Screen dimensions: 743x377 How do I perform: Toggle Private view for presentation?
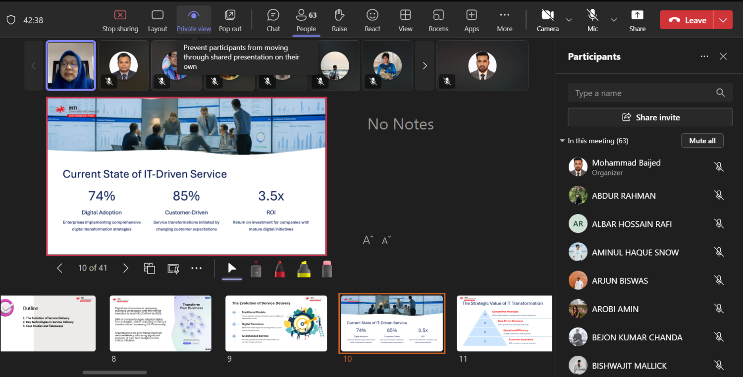(x=194, y=20)
